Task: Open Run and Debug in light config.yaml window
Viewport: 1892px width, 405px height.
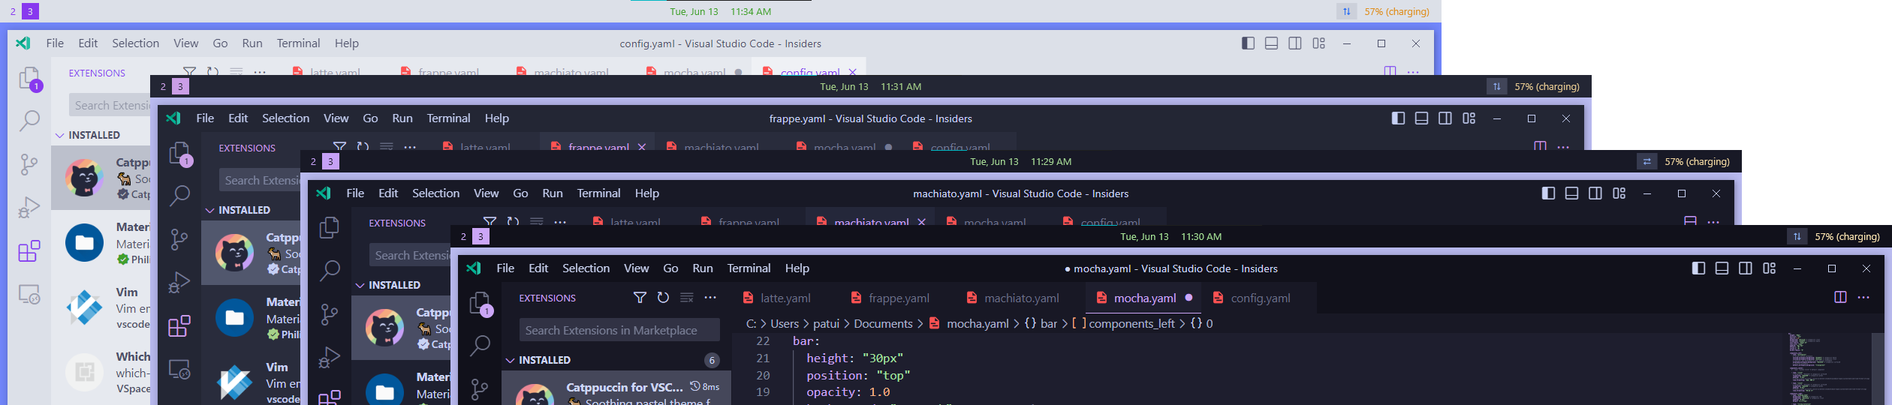Action: (x=29, y=207)
